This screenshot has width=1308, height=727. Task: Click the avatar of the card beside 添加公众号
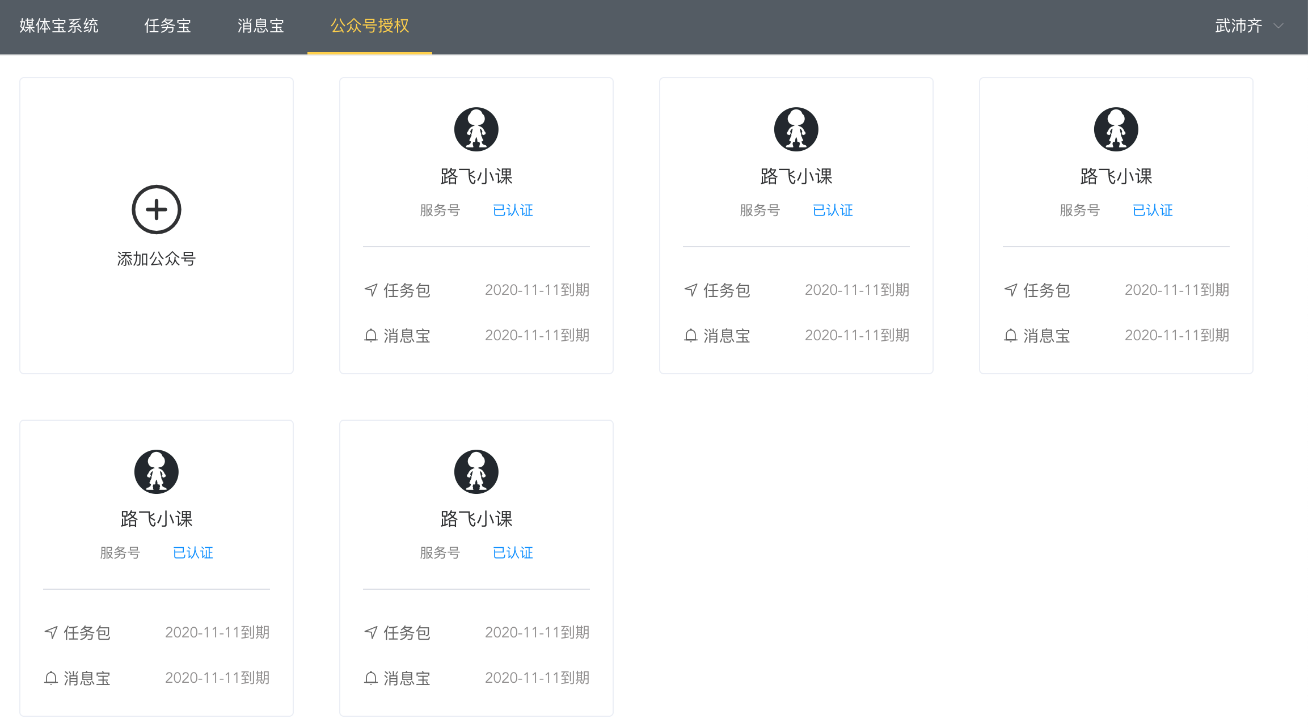(x=476, y=129)
